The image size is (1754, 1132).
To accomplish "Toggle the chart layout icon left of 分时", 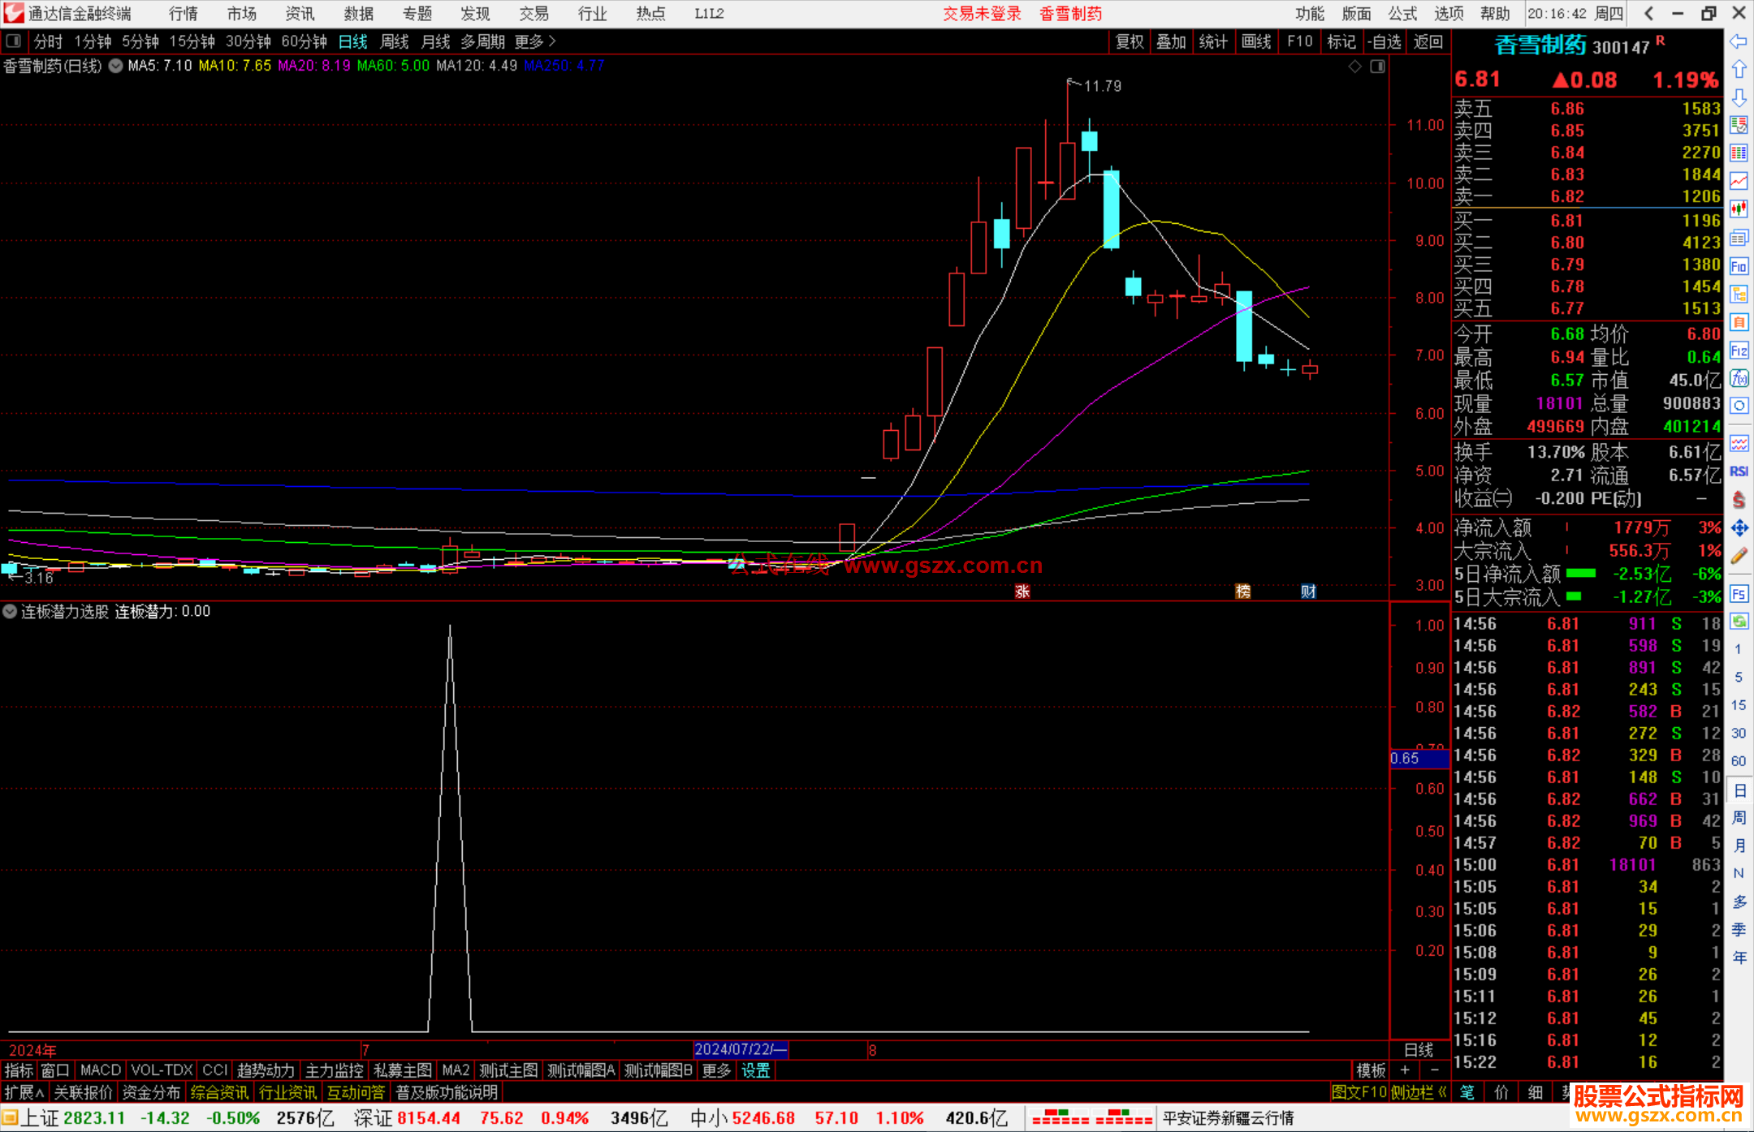I will 13,41.
